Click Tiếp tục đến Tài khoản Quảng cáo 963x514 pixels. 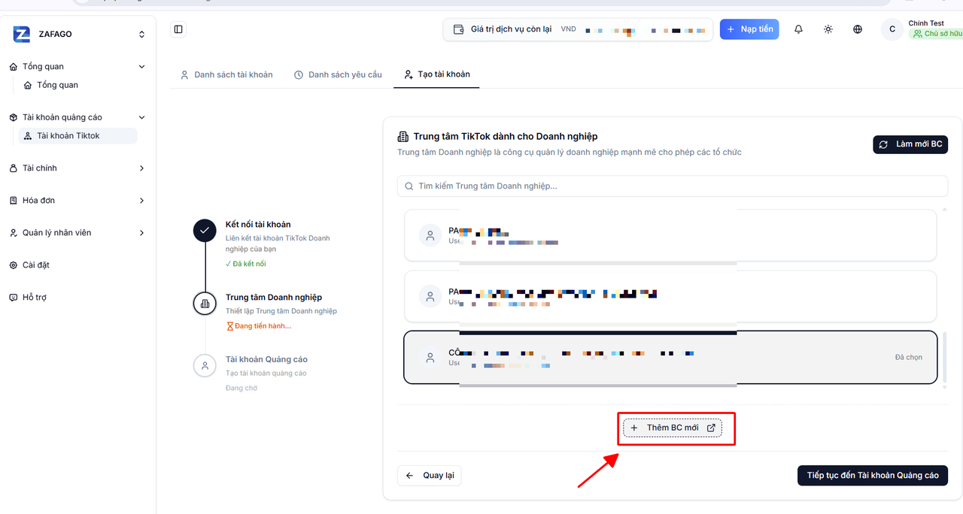[x=873, y=476]
